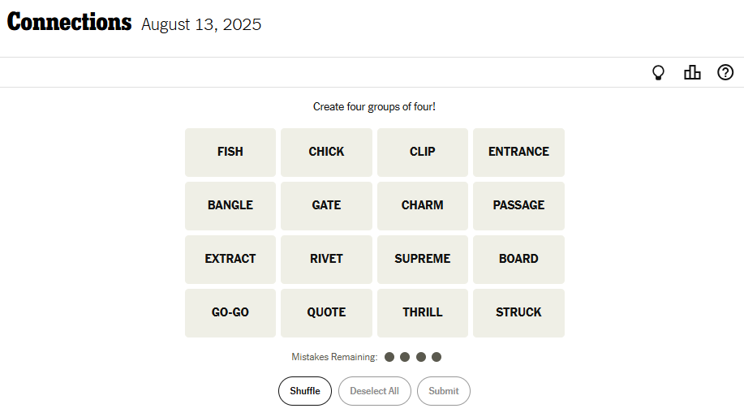This screenshot has width=744, height=417.
Task: Toggle the PASSAGE word tile
Action: [x=518, y=205]
